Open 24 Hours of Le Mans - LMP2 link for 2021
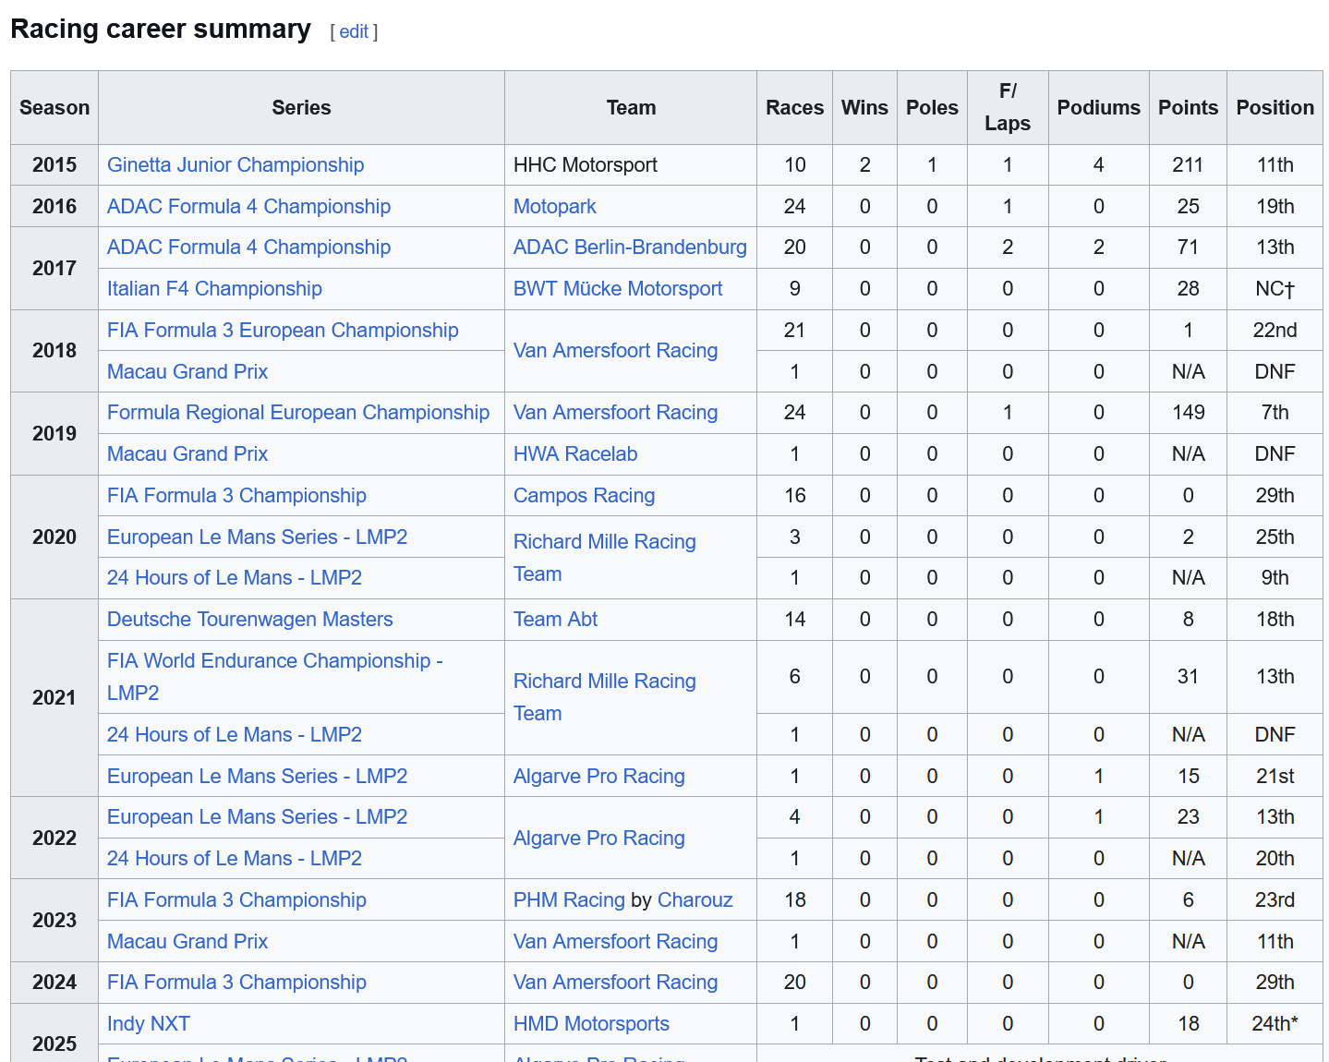The width and height of the screenshot is (1329, 1062). pos(235,734)
